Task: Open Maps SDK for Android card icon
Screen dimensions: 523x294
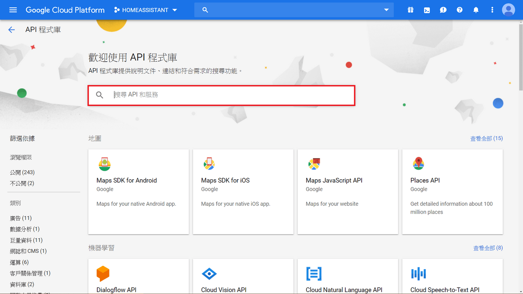Action: 105,164
